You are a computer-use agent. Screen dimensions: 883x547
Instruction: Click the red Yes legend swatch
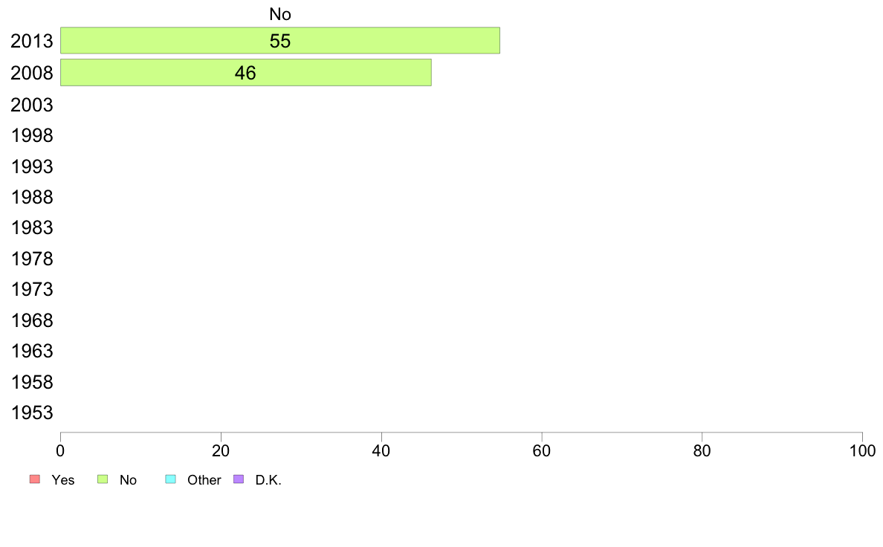35,479
